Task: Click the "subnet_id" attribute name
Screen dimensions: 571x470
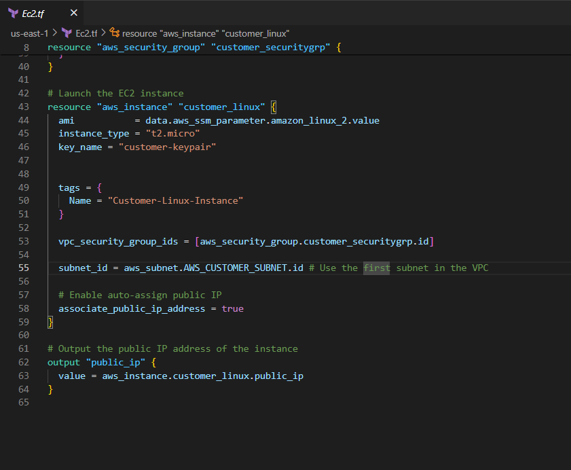Action: 83,268
